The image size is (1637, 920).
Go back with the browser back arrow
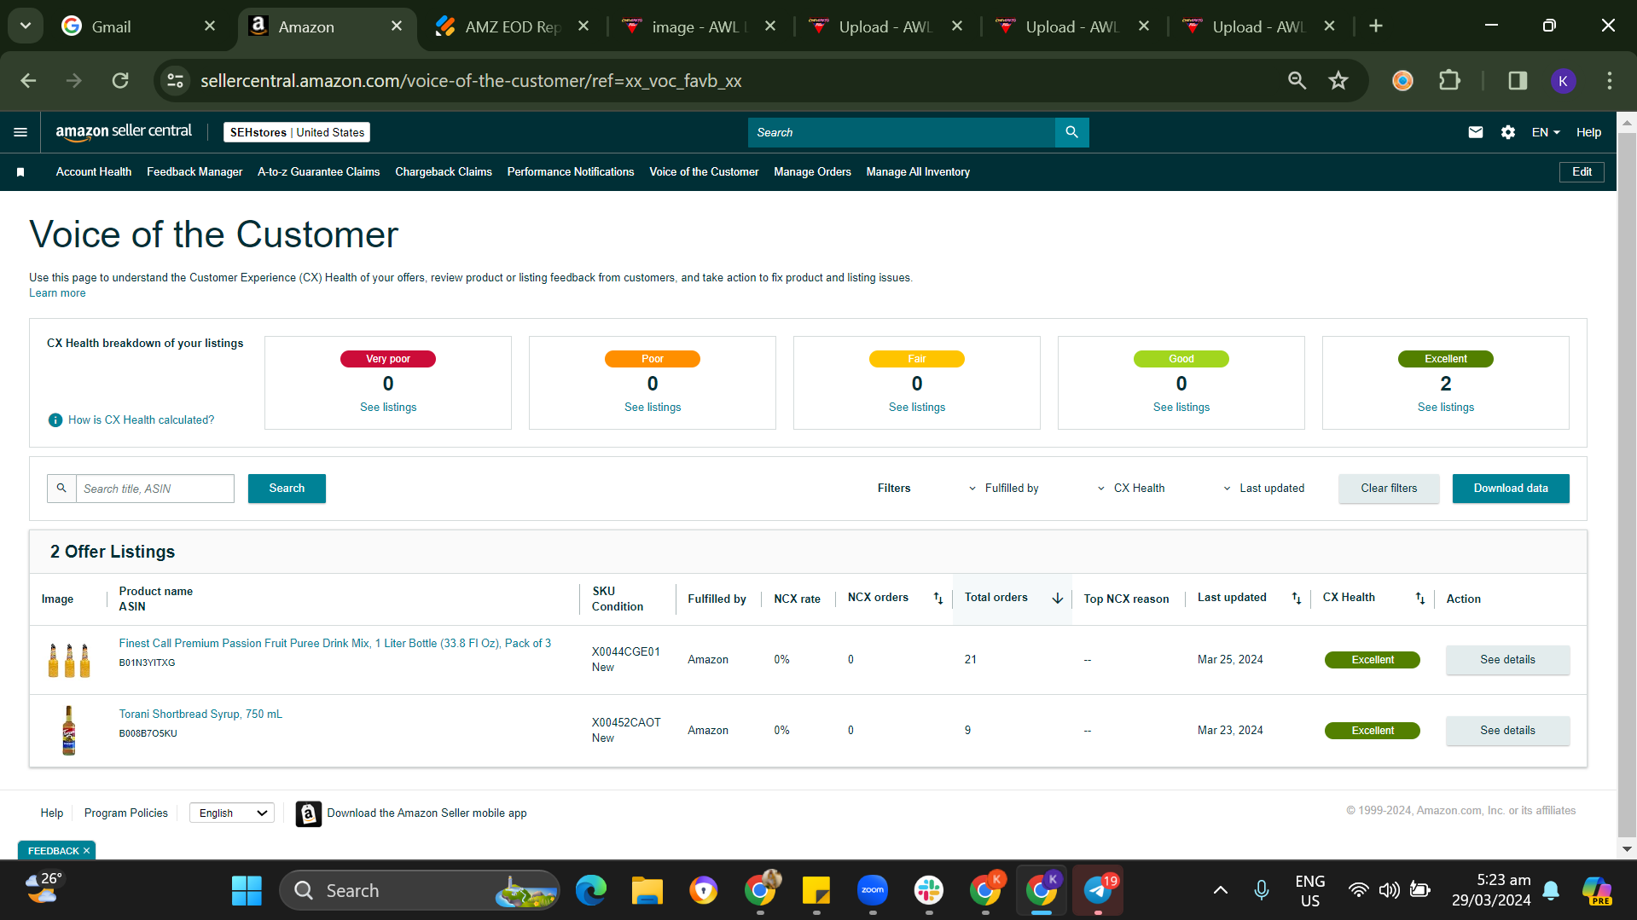click(28, 81)
